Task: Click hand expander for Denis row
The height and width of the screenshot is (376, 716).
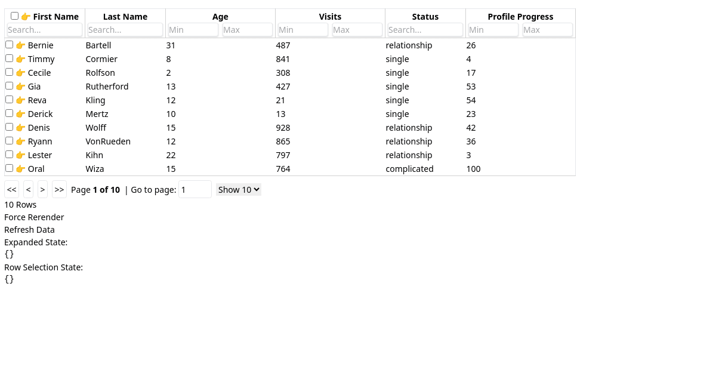Action: pos(20,128)
